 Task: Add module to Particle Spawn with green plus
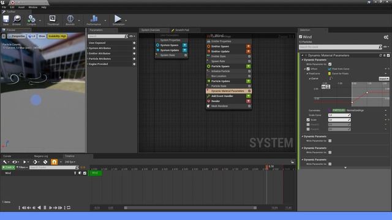(x=248, y=67)
